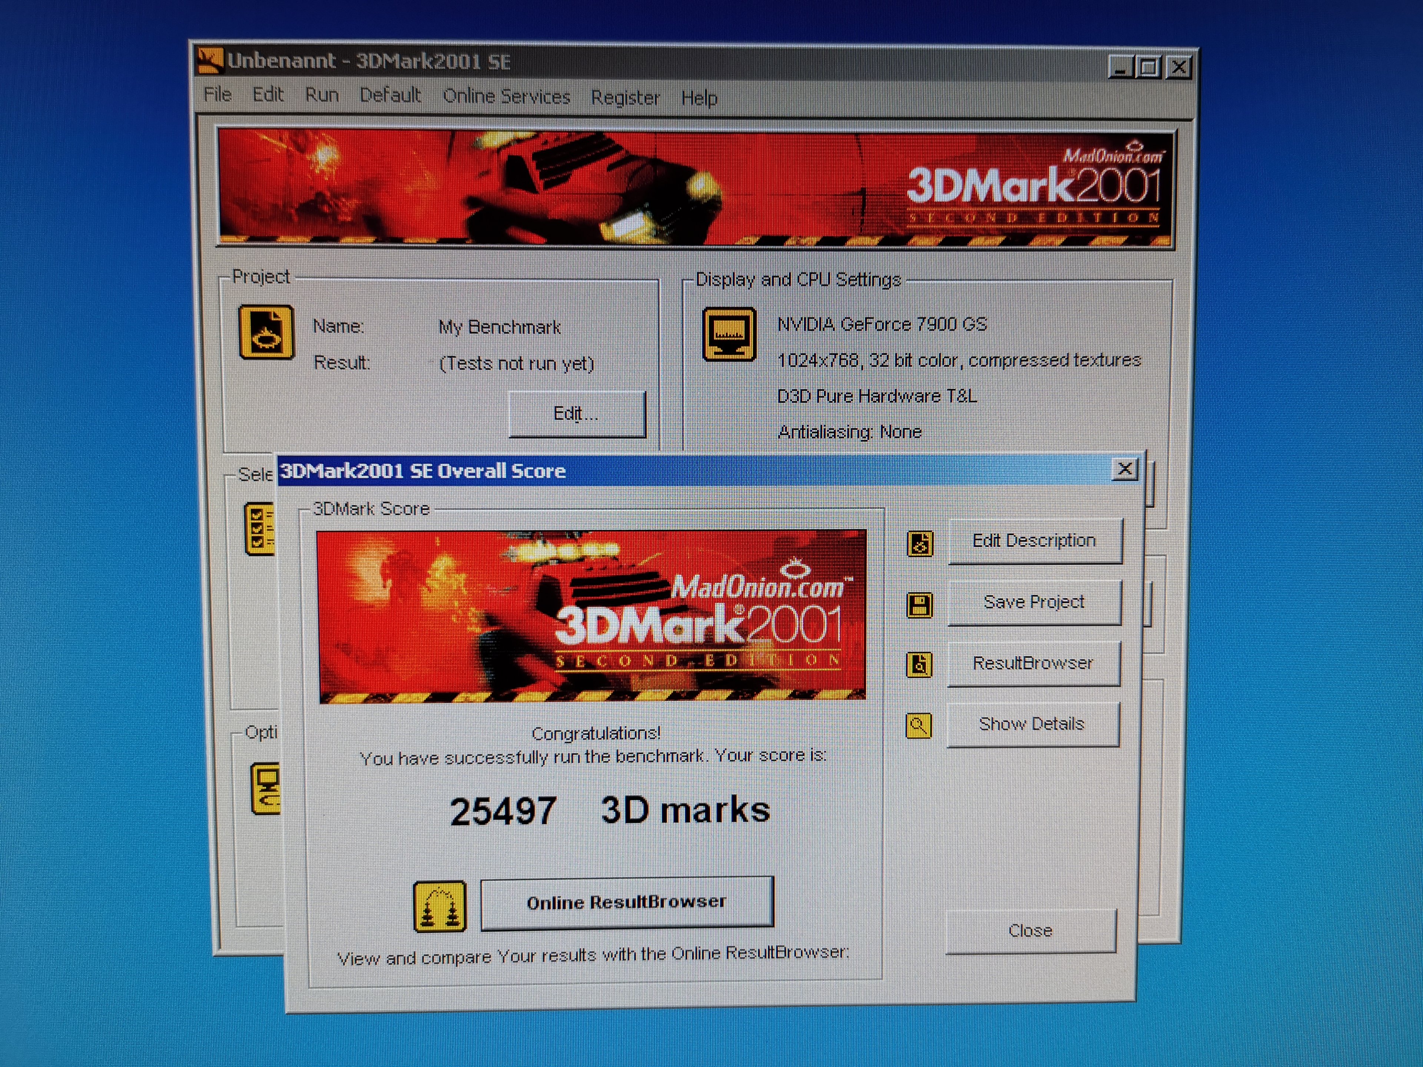Click the Project file icon
The image size is (1423, 1067).
(266, 332)
